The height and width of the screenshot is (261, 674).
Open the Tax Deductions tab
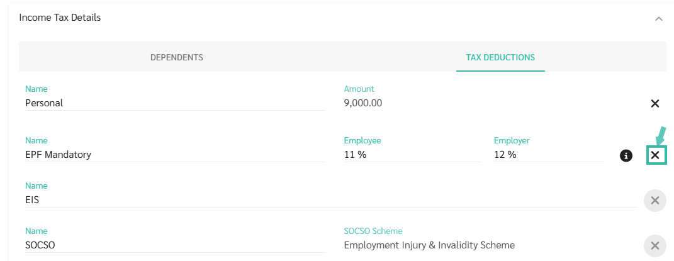pos(500,57)
